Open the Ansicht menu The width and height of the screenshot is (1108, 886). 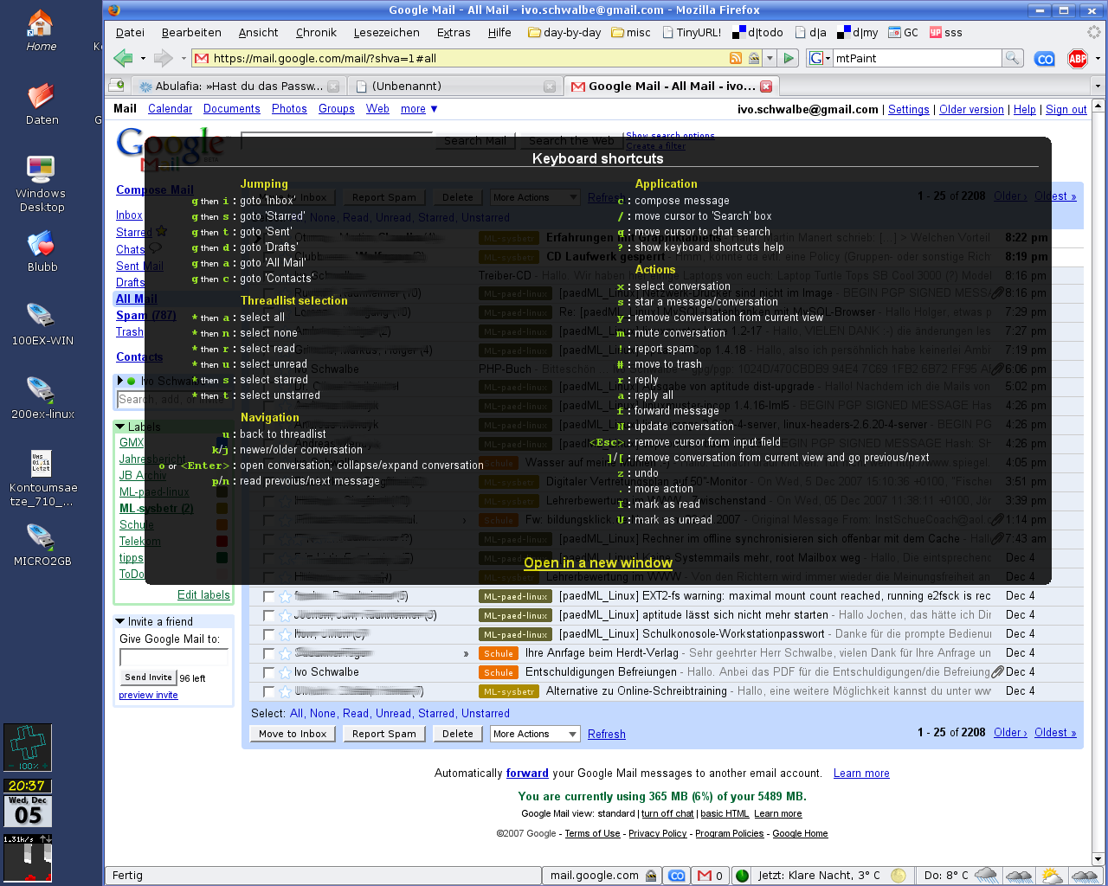coord(258,33)
